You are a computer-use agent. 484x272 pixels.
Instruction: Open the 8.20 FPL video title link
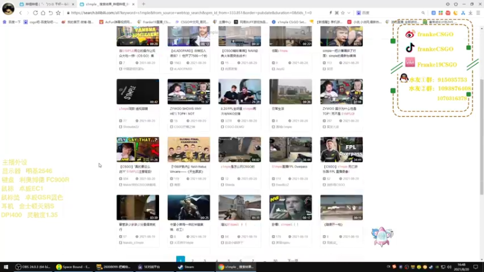coord(238,111)
